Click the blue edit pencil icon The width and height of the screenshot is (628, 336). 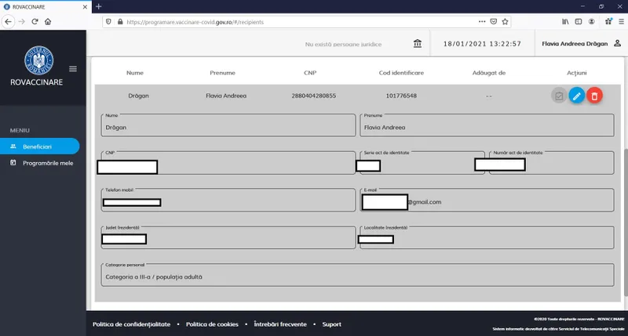576,96
